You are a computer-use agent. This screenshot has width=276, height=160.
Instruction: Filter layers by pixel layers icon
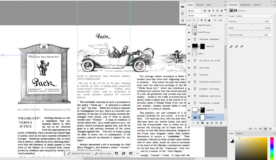click(205, 11)
